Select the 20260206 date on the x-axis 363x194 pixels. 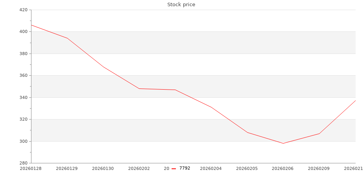pos(283,168)
